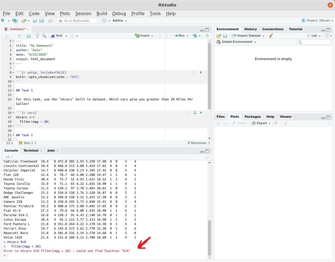Run the setup chunk green play
335x262 pixels.
coord(201,72)
